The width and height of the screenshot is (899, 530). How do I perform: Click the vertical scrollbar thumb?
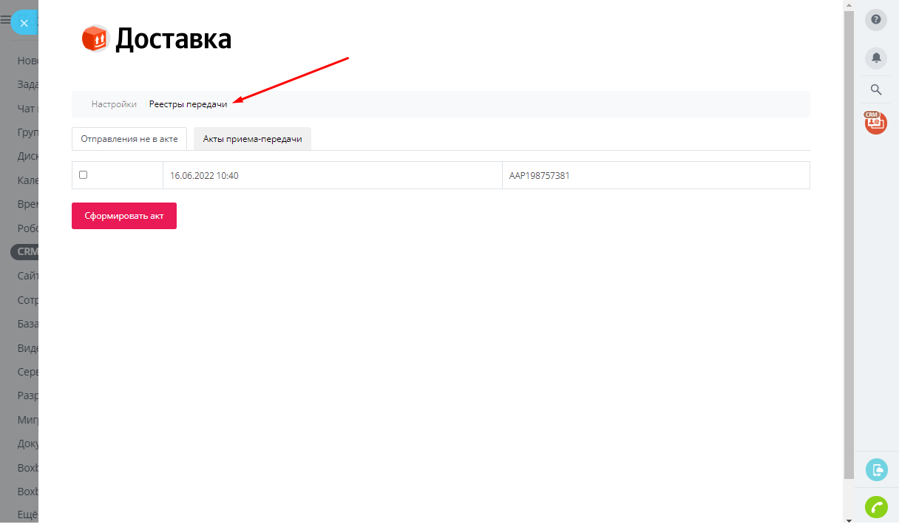(x=849, y=244)
